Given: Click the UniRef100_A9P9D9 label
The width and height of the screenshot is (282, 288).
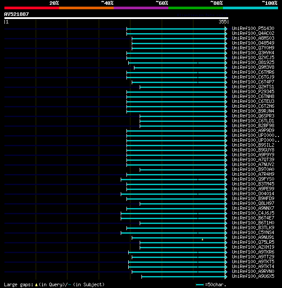Looking at the screenshot, I should [x=253, y=131].
